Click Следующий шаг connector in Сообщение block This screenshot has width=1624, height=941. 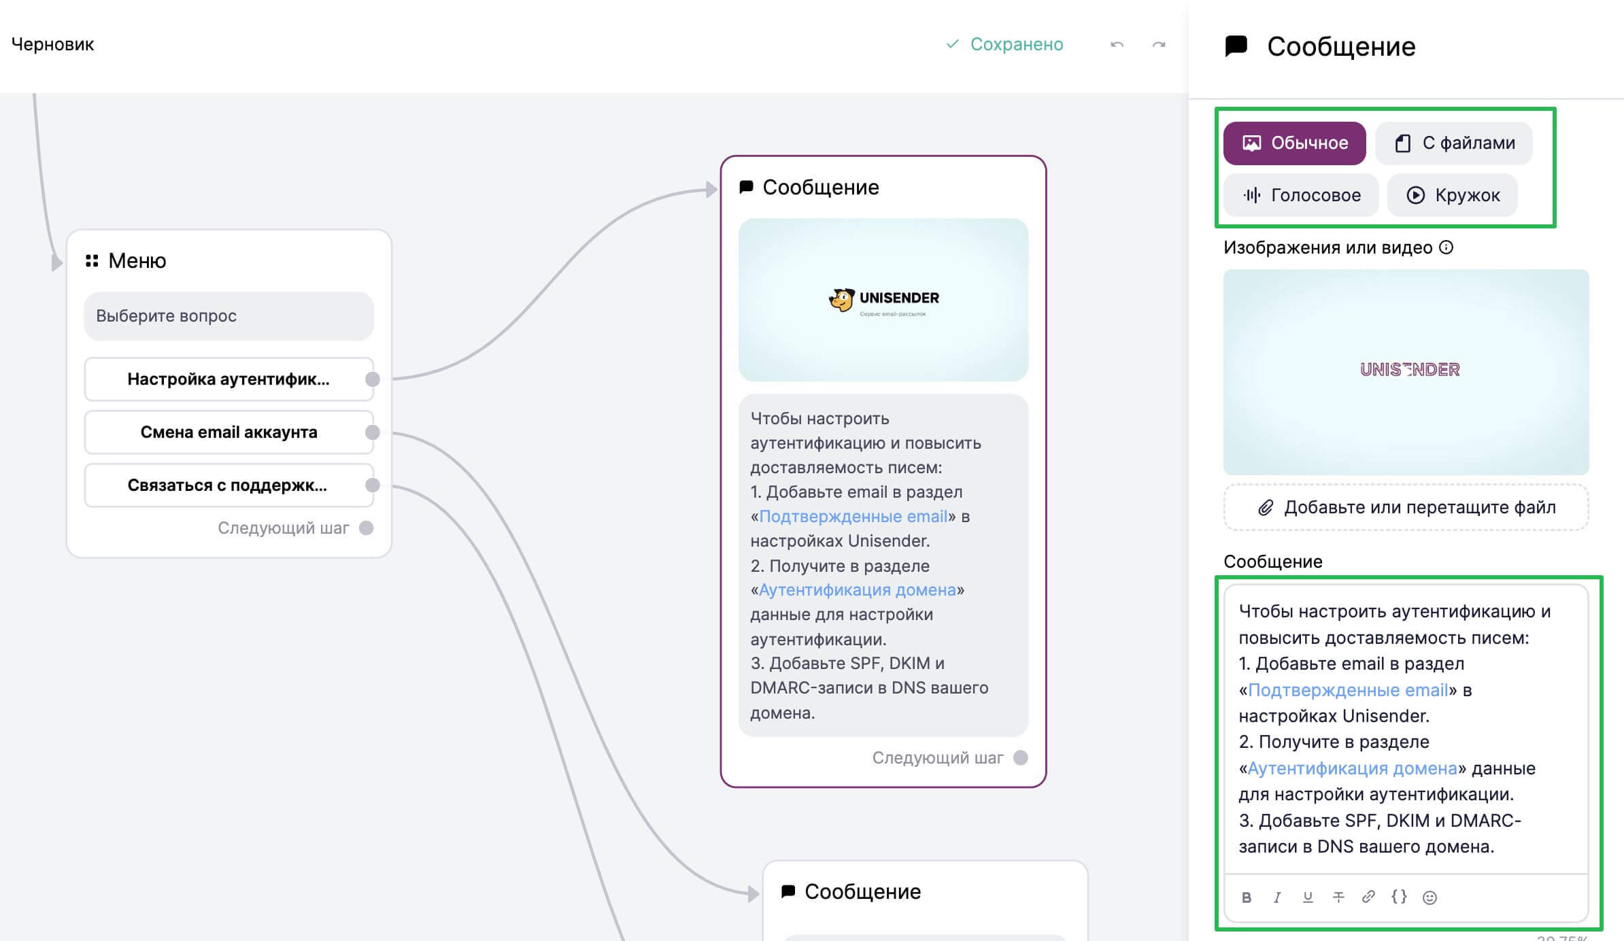pyautogui.click(x=1021, y=758)
